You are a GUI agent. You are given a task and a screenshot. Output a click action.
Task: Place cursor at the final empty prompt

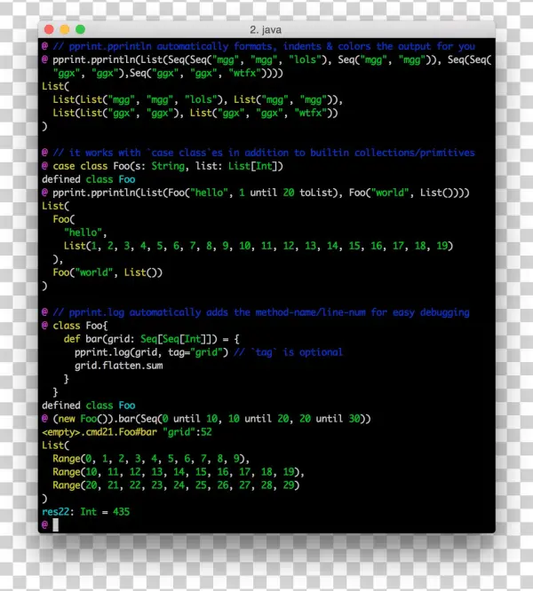click(x=55, y=525)
